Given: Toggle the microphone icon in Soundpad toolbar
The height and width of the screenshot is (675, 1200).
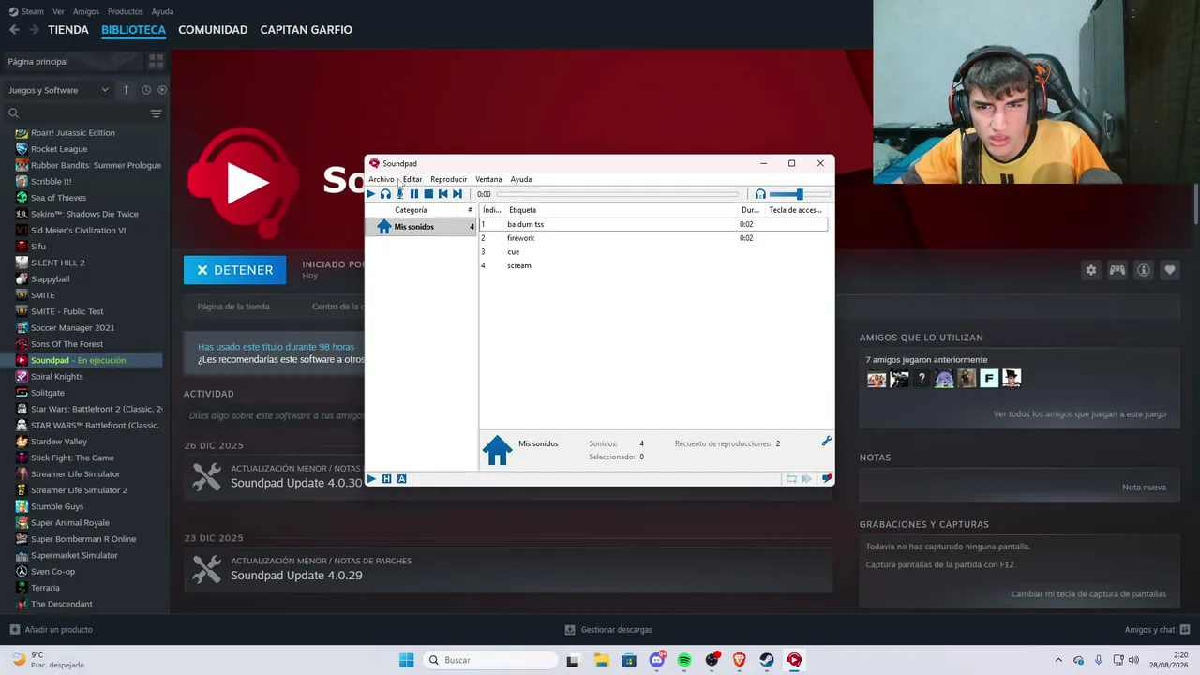Looking at the screenshot, I should point(399,194).
